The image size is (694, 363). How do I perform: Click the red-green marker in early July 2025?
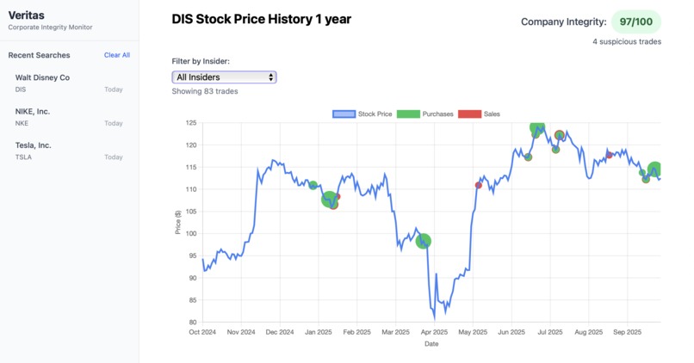(559, 135)
